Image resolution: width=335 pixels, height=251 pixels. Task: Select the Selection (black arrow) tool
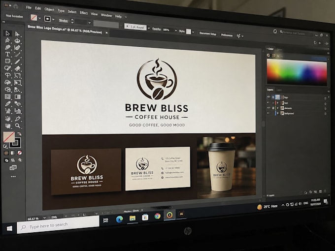coord(8,33)
